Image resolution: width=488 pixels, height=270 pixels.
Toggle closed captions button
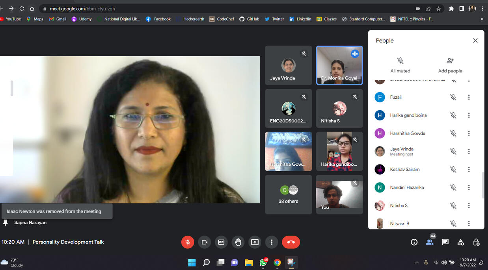click(221, 242)
